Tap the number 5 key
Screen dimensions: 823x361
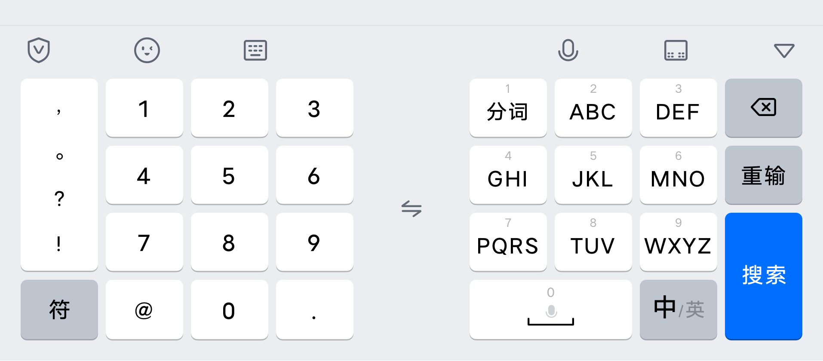(230, 175)
